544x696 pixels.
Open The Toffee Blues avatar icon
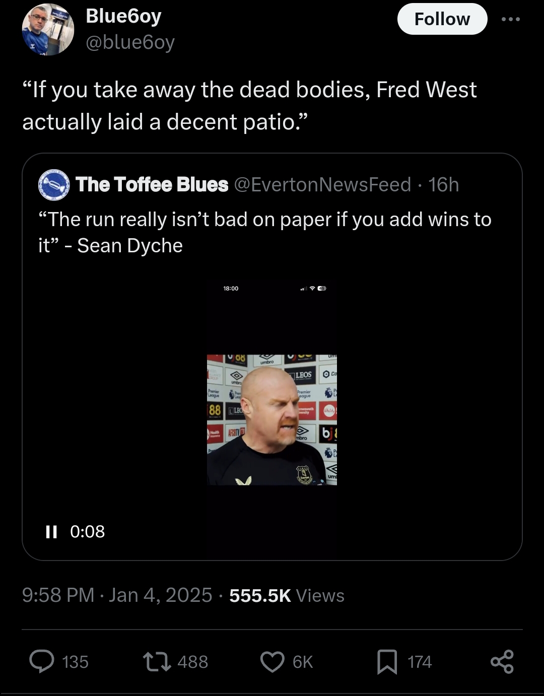tap(54, 185)
